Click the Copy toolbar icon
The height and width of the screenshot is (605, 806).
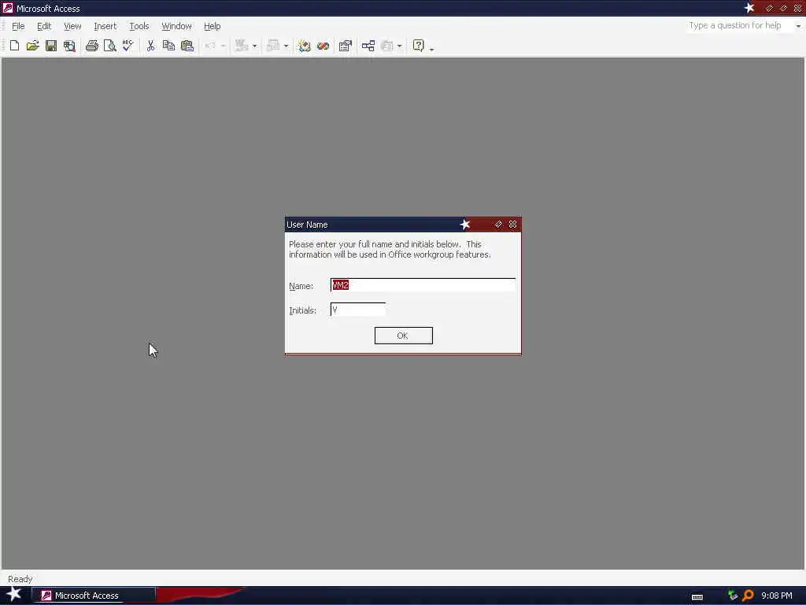[168, 46]
